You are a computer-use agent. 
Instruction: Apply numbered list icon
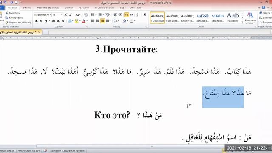(100, 15)
